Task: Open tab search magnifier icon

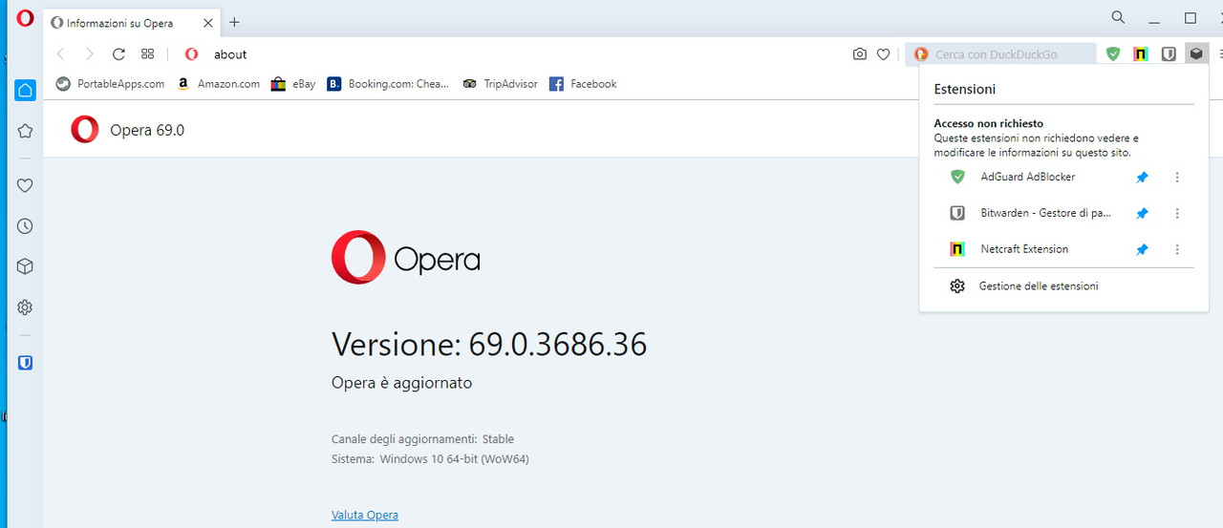Action: pos(1118,17)
